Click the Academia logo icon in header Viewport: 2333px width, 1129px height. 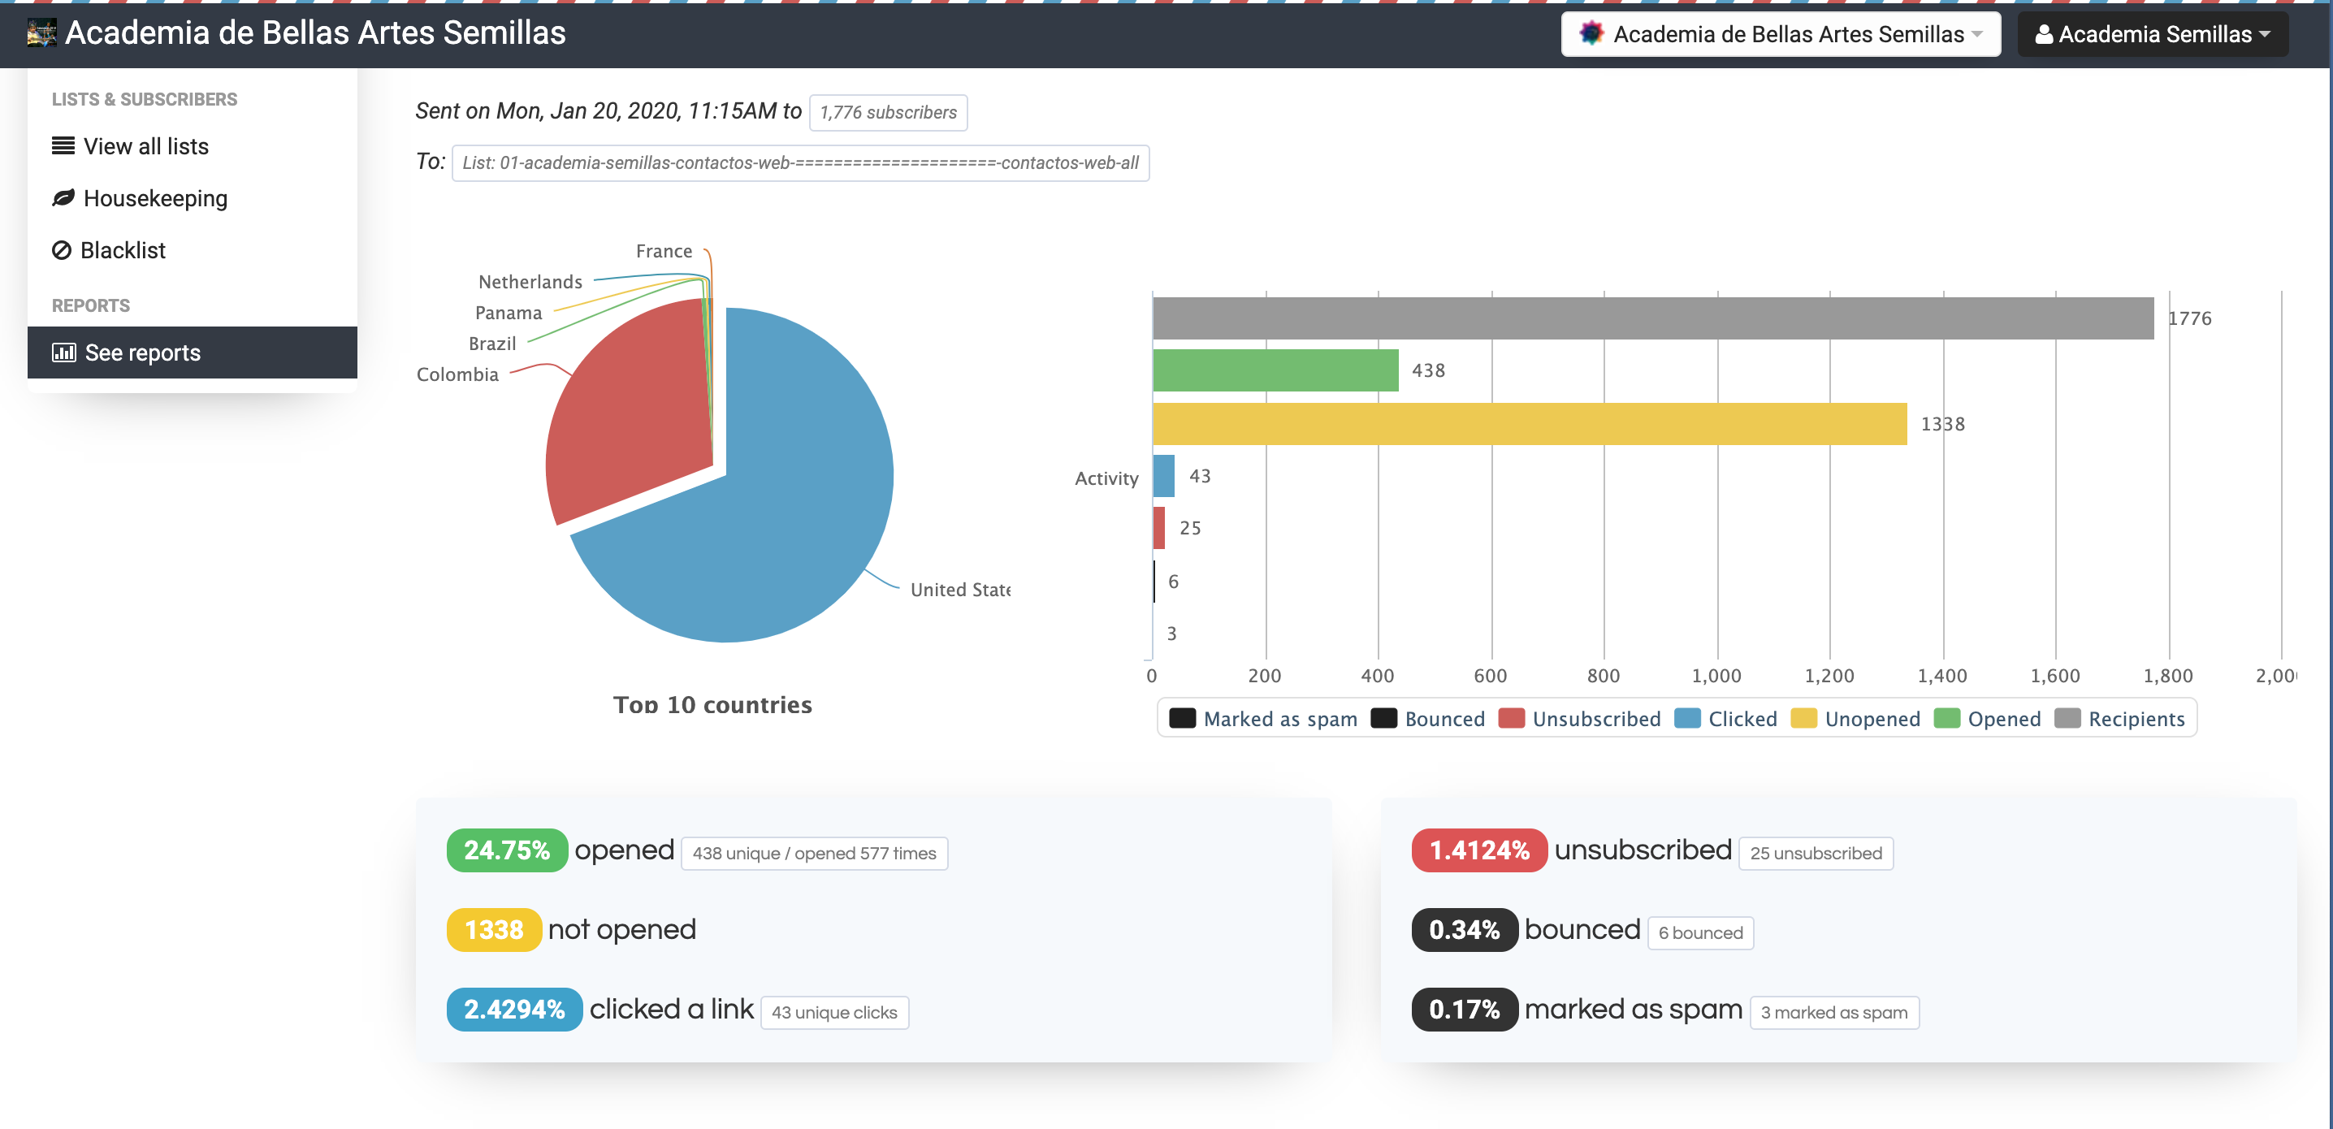[41, 33]
